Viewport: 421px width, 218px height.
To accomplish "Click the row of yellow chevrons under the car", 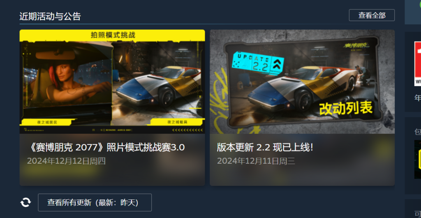I will click(x=187, y=130).
